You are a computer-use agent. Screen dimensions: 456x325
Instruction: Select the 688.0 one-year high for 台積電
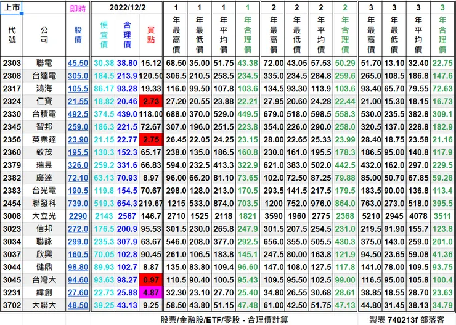point(176,114)
